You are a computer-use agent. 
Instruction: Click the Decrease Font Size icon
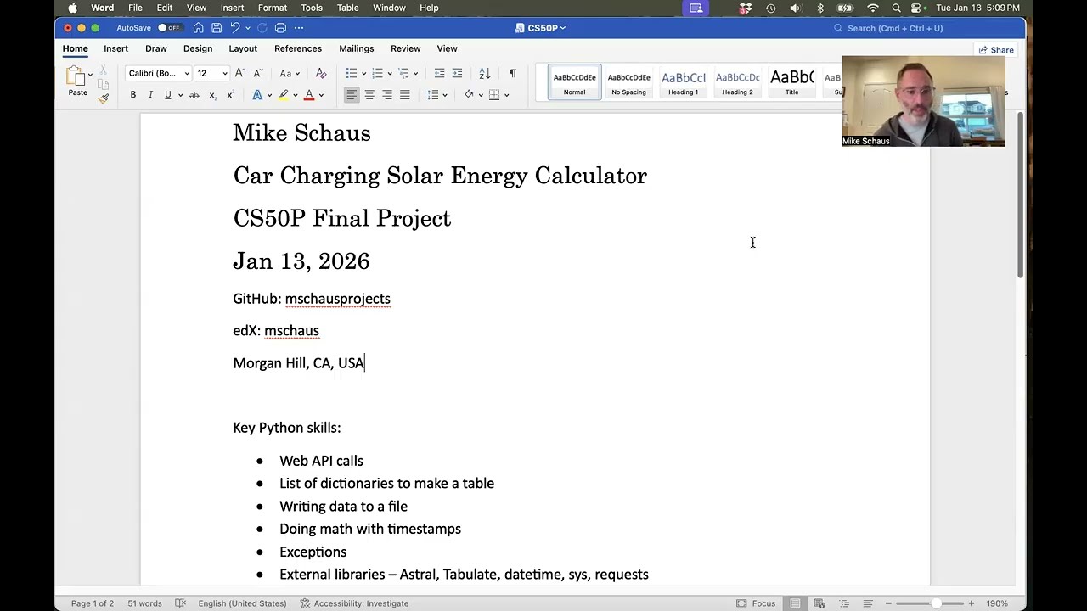pyautogui.click(x=258, y=73)
